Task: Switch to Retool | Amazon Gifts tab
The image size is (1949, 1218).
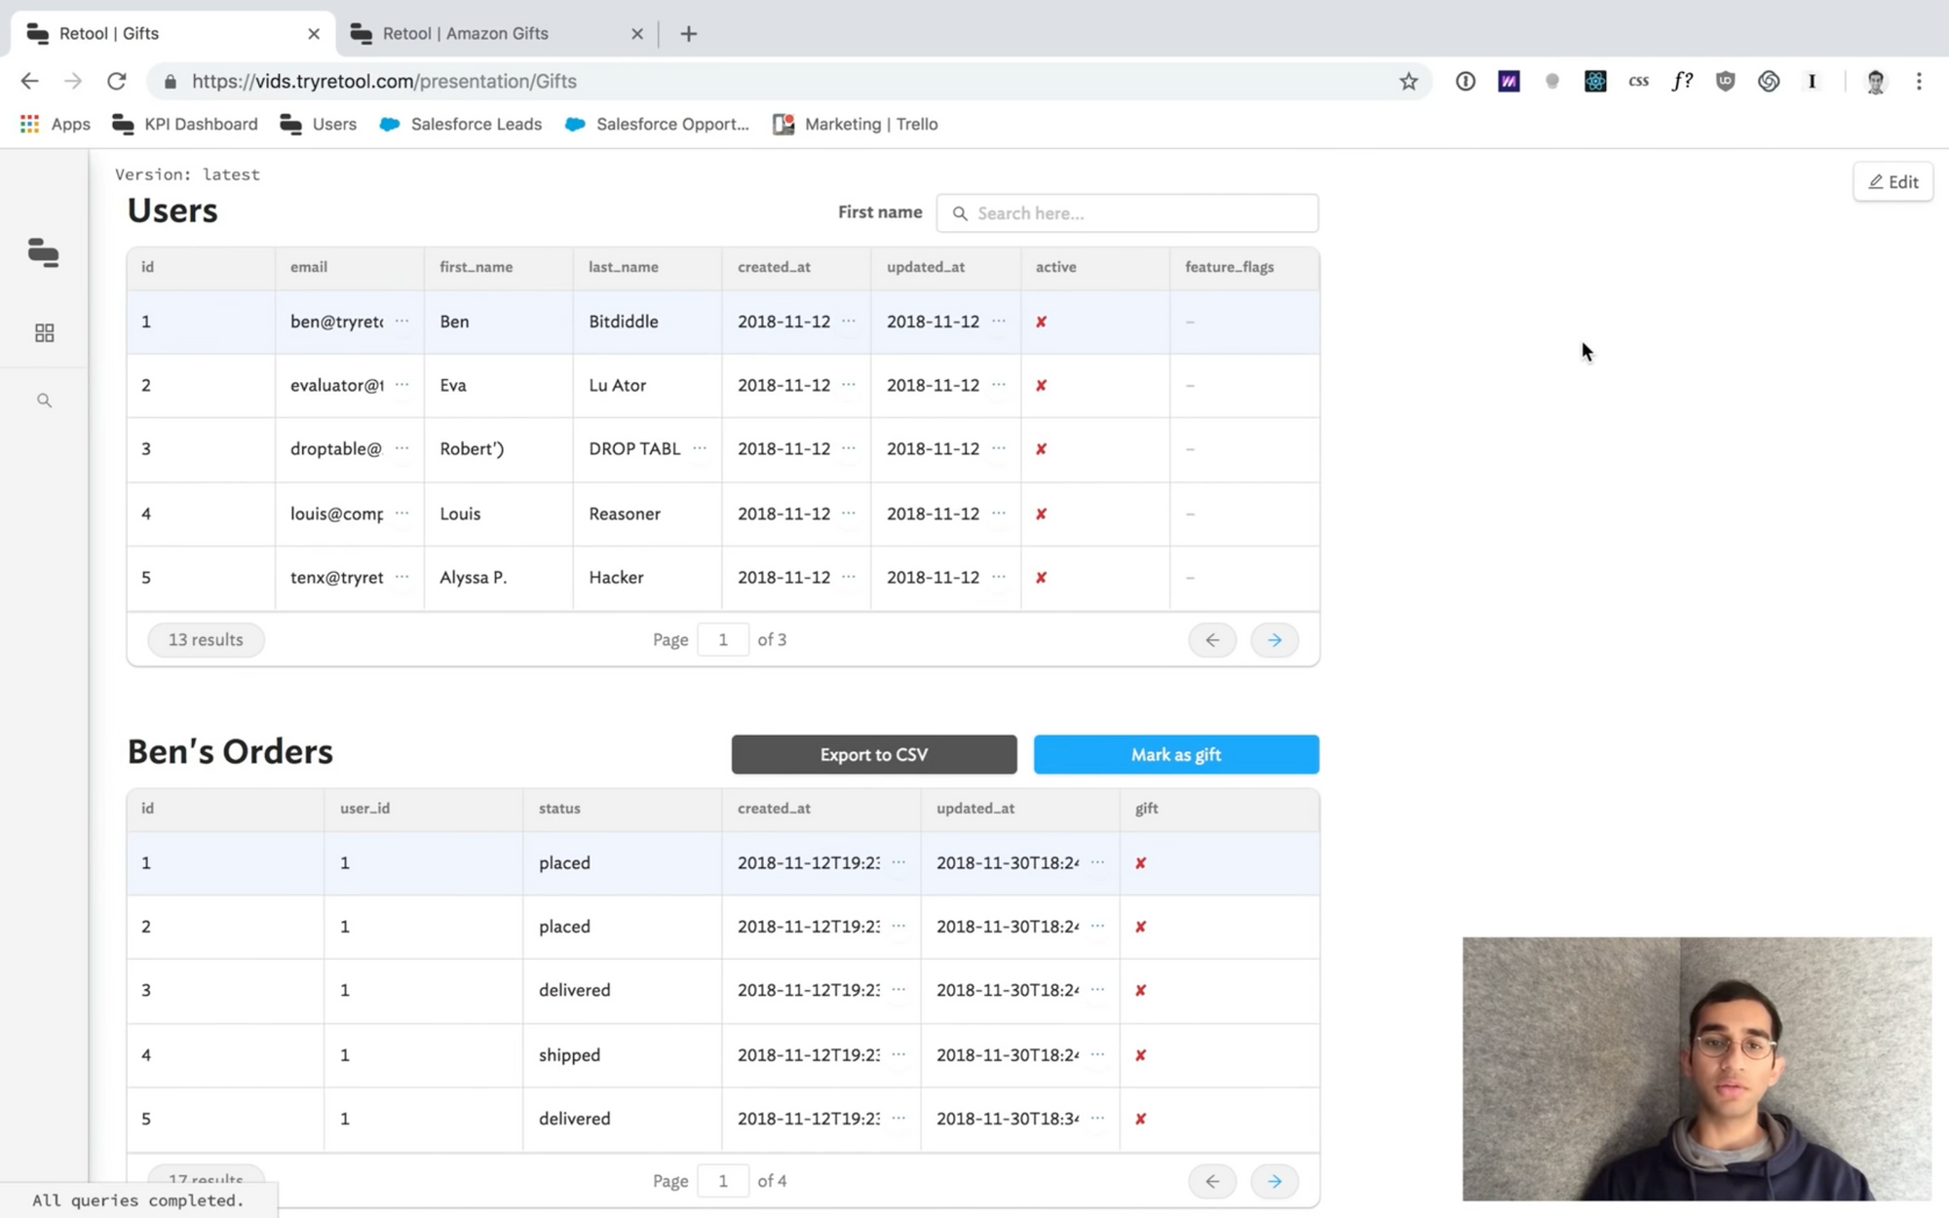Action: point(466,33)
